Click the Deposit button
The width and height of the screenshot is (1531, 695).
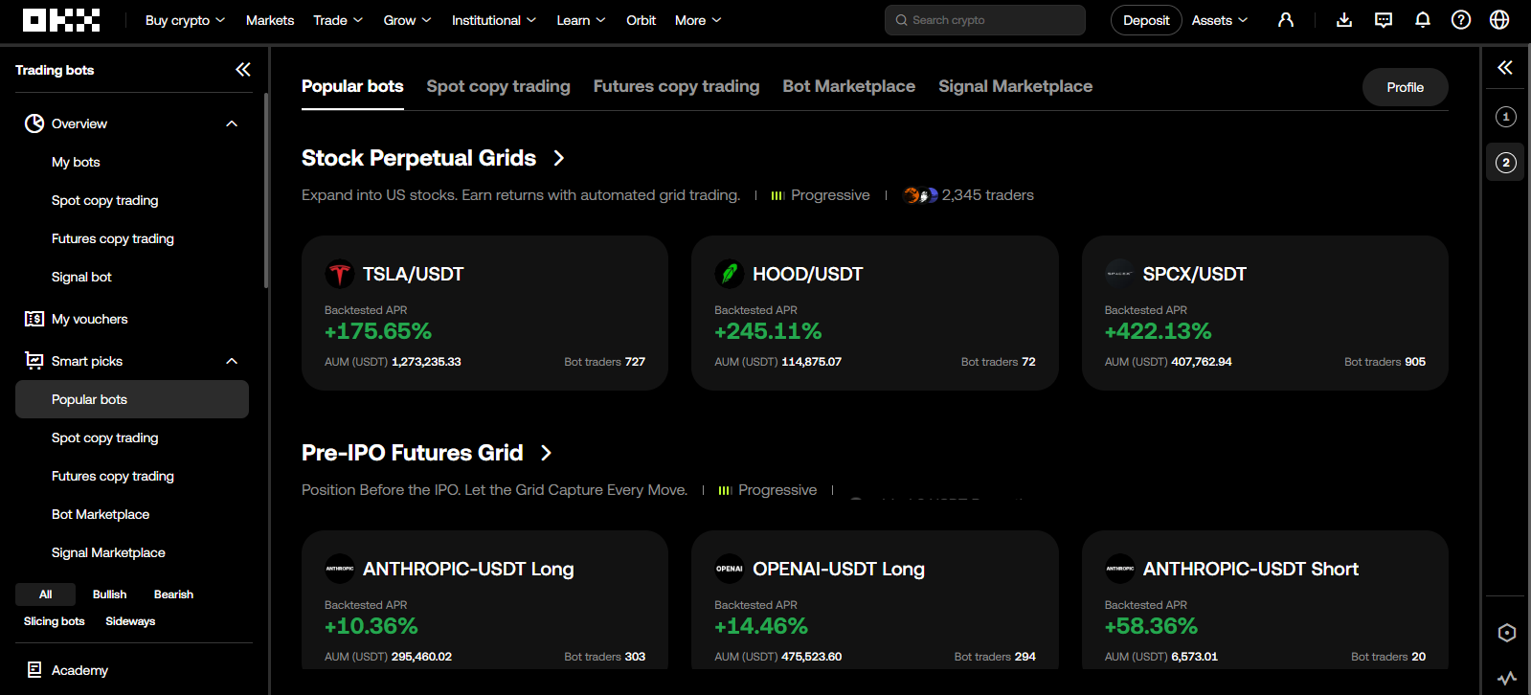pos(1146,20)
